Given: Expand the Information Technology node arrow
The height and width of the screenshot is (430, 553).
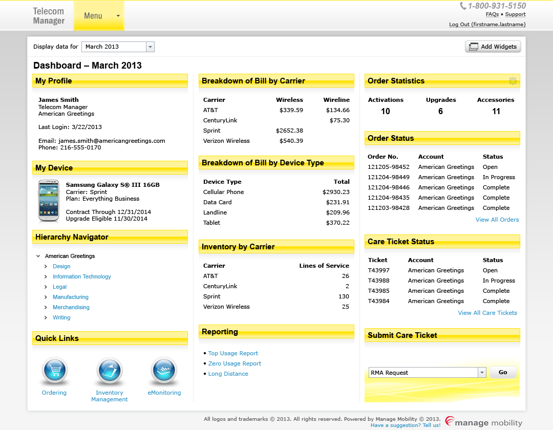Looking at the screenshot, I should point(46,276).
